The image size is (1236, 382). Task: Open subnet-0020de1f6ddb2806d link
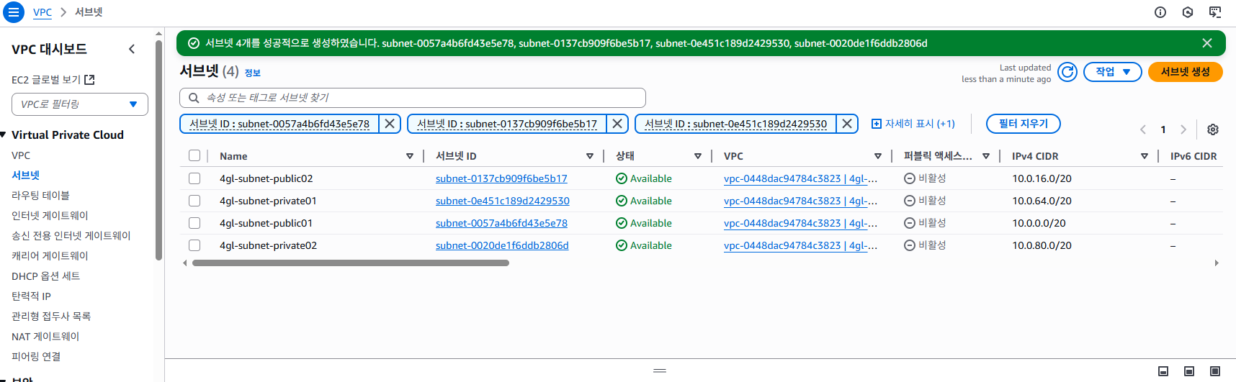point(502,245)
